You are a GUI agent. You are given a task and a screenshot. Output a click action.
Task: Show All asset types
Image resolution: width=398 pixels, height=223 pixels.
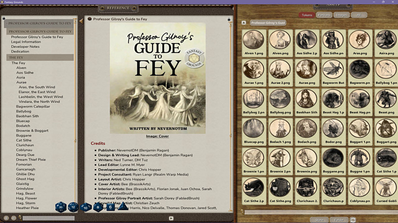coord(359,15)
